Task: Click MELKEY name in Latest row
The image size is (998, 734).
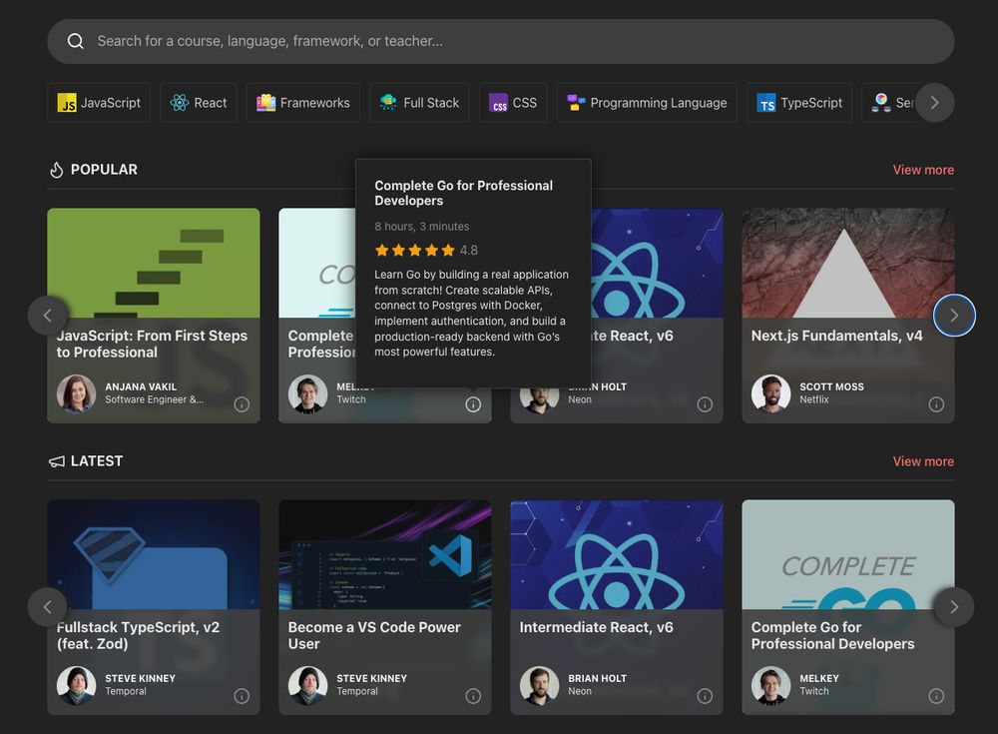Action: pos(819,678)
